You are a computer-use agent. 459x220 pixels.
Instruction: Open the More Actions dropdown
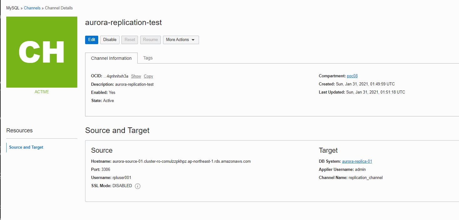(x=181, y=40)
